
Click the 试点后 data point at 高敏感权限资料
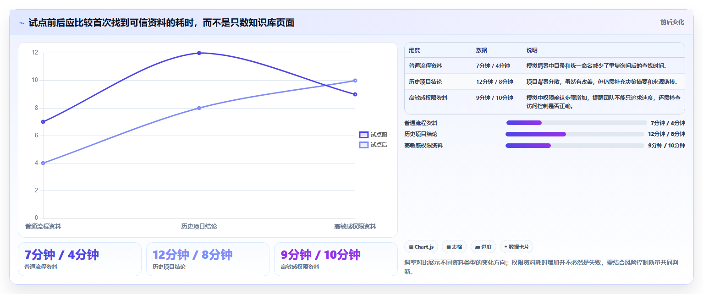click(x=355, y=81)
